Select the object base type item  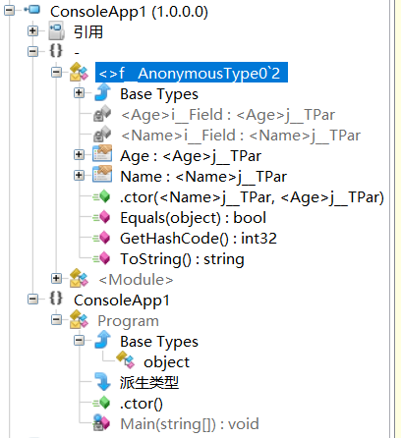(x=166, y=362)
